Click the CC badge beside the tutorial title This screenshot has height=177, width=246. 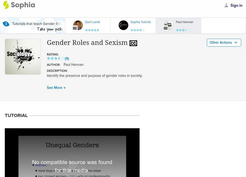(x=133, y=43)
